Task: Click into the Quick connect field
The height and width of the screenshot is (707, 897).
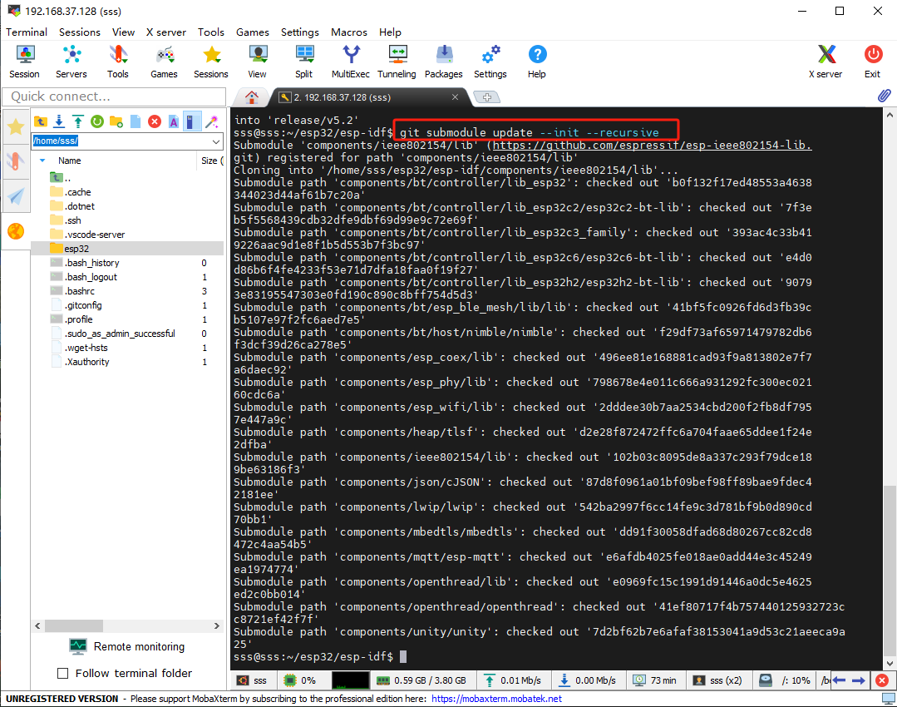Action: 115,96
